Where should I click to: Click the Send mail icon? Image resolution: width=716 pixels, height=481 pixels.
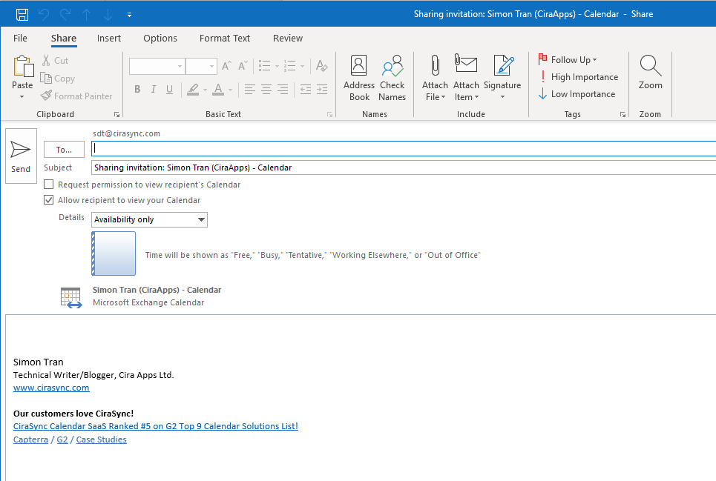click(21, 150)
